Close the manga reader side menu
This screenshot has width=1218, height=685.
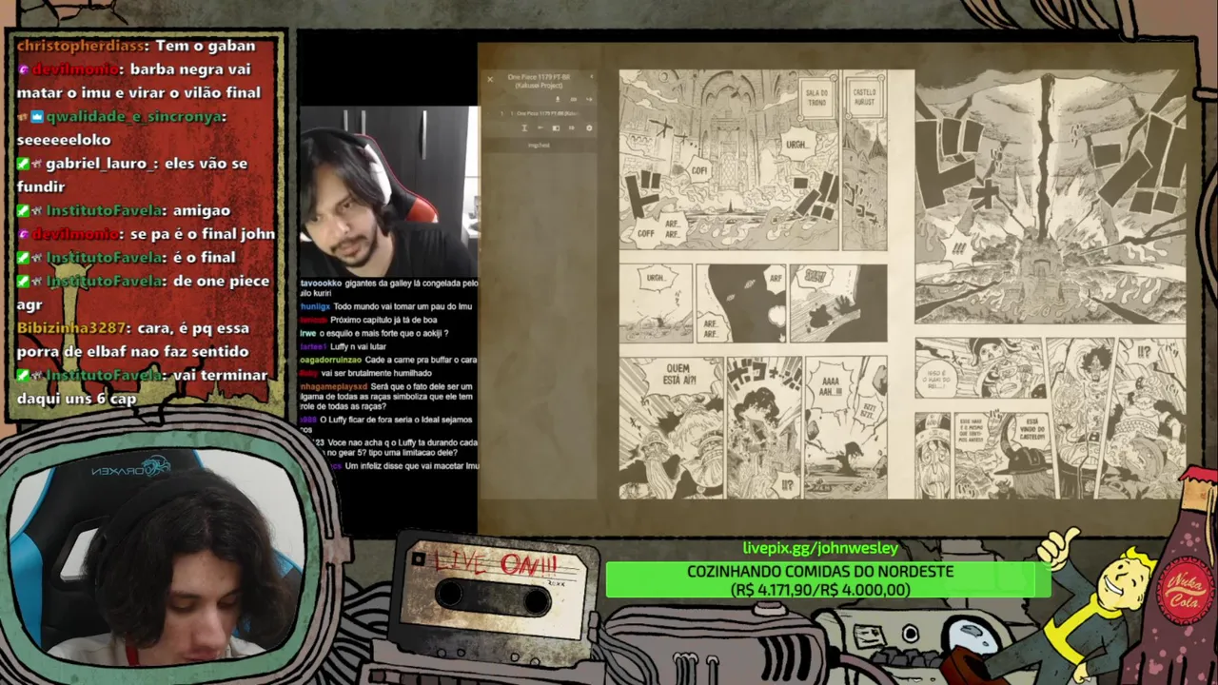pos(490,79)
